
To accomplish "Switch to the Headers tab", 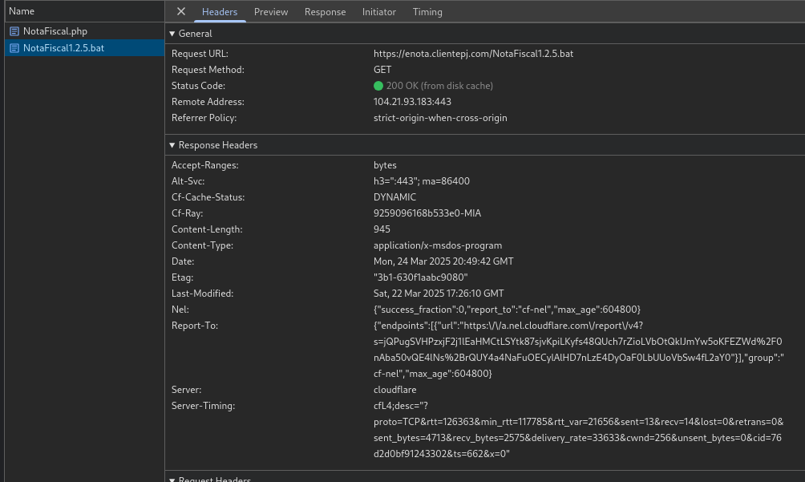I will pyautogui.click(x=220, y=12).
